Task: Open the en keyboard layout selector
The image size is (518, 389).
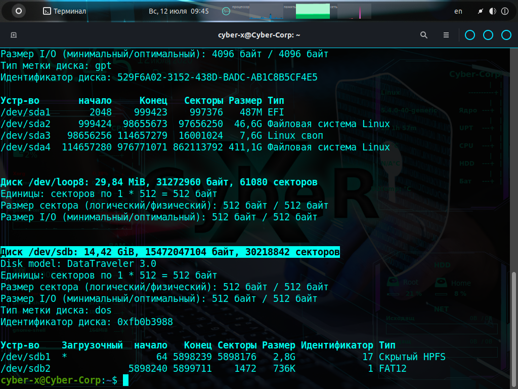Action: (x=458, y=11)
